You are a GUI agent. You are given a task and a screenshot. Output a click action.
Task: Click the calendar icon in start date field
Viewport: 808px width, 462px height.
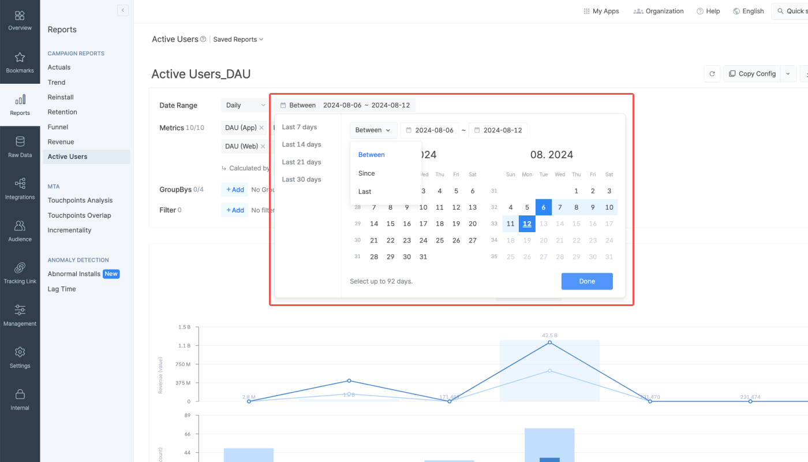409,131
